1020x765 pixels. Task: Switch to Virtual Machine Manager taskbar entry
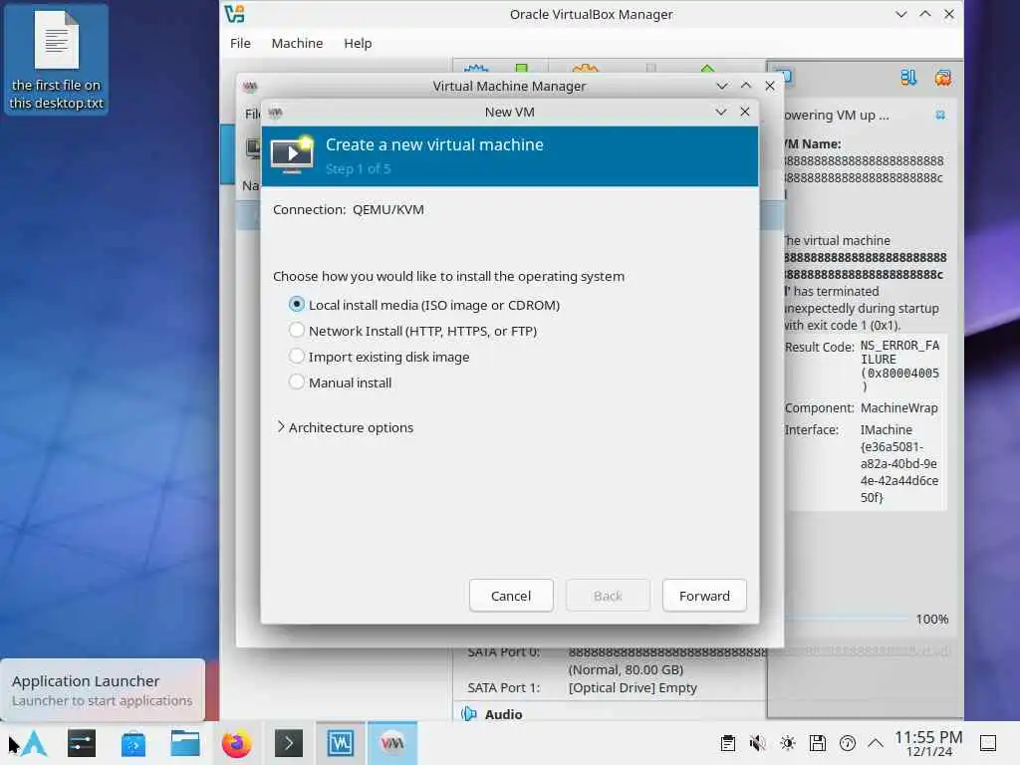click(x=392, y=743)
